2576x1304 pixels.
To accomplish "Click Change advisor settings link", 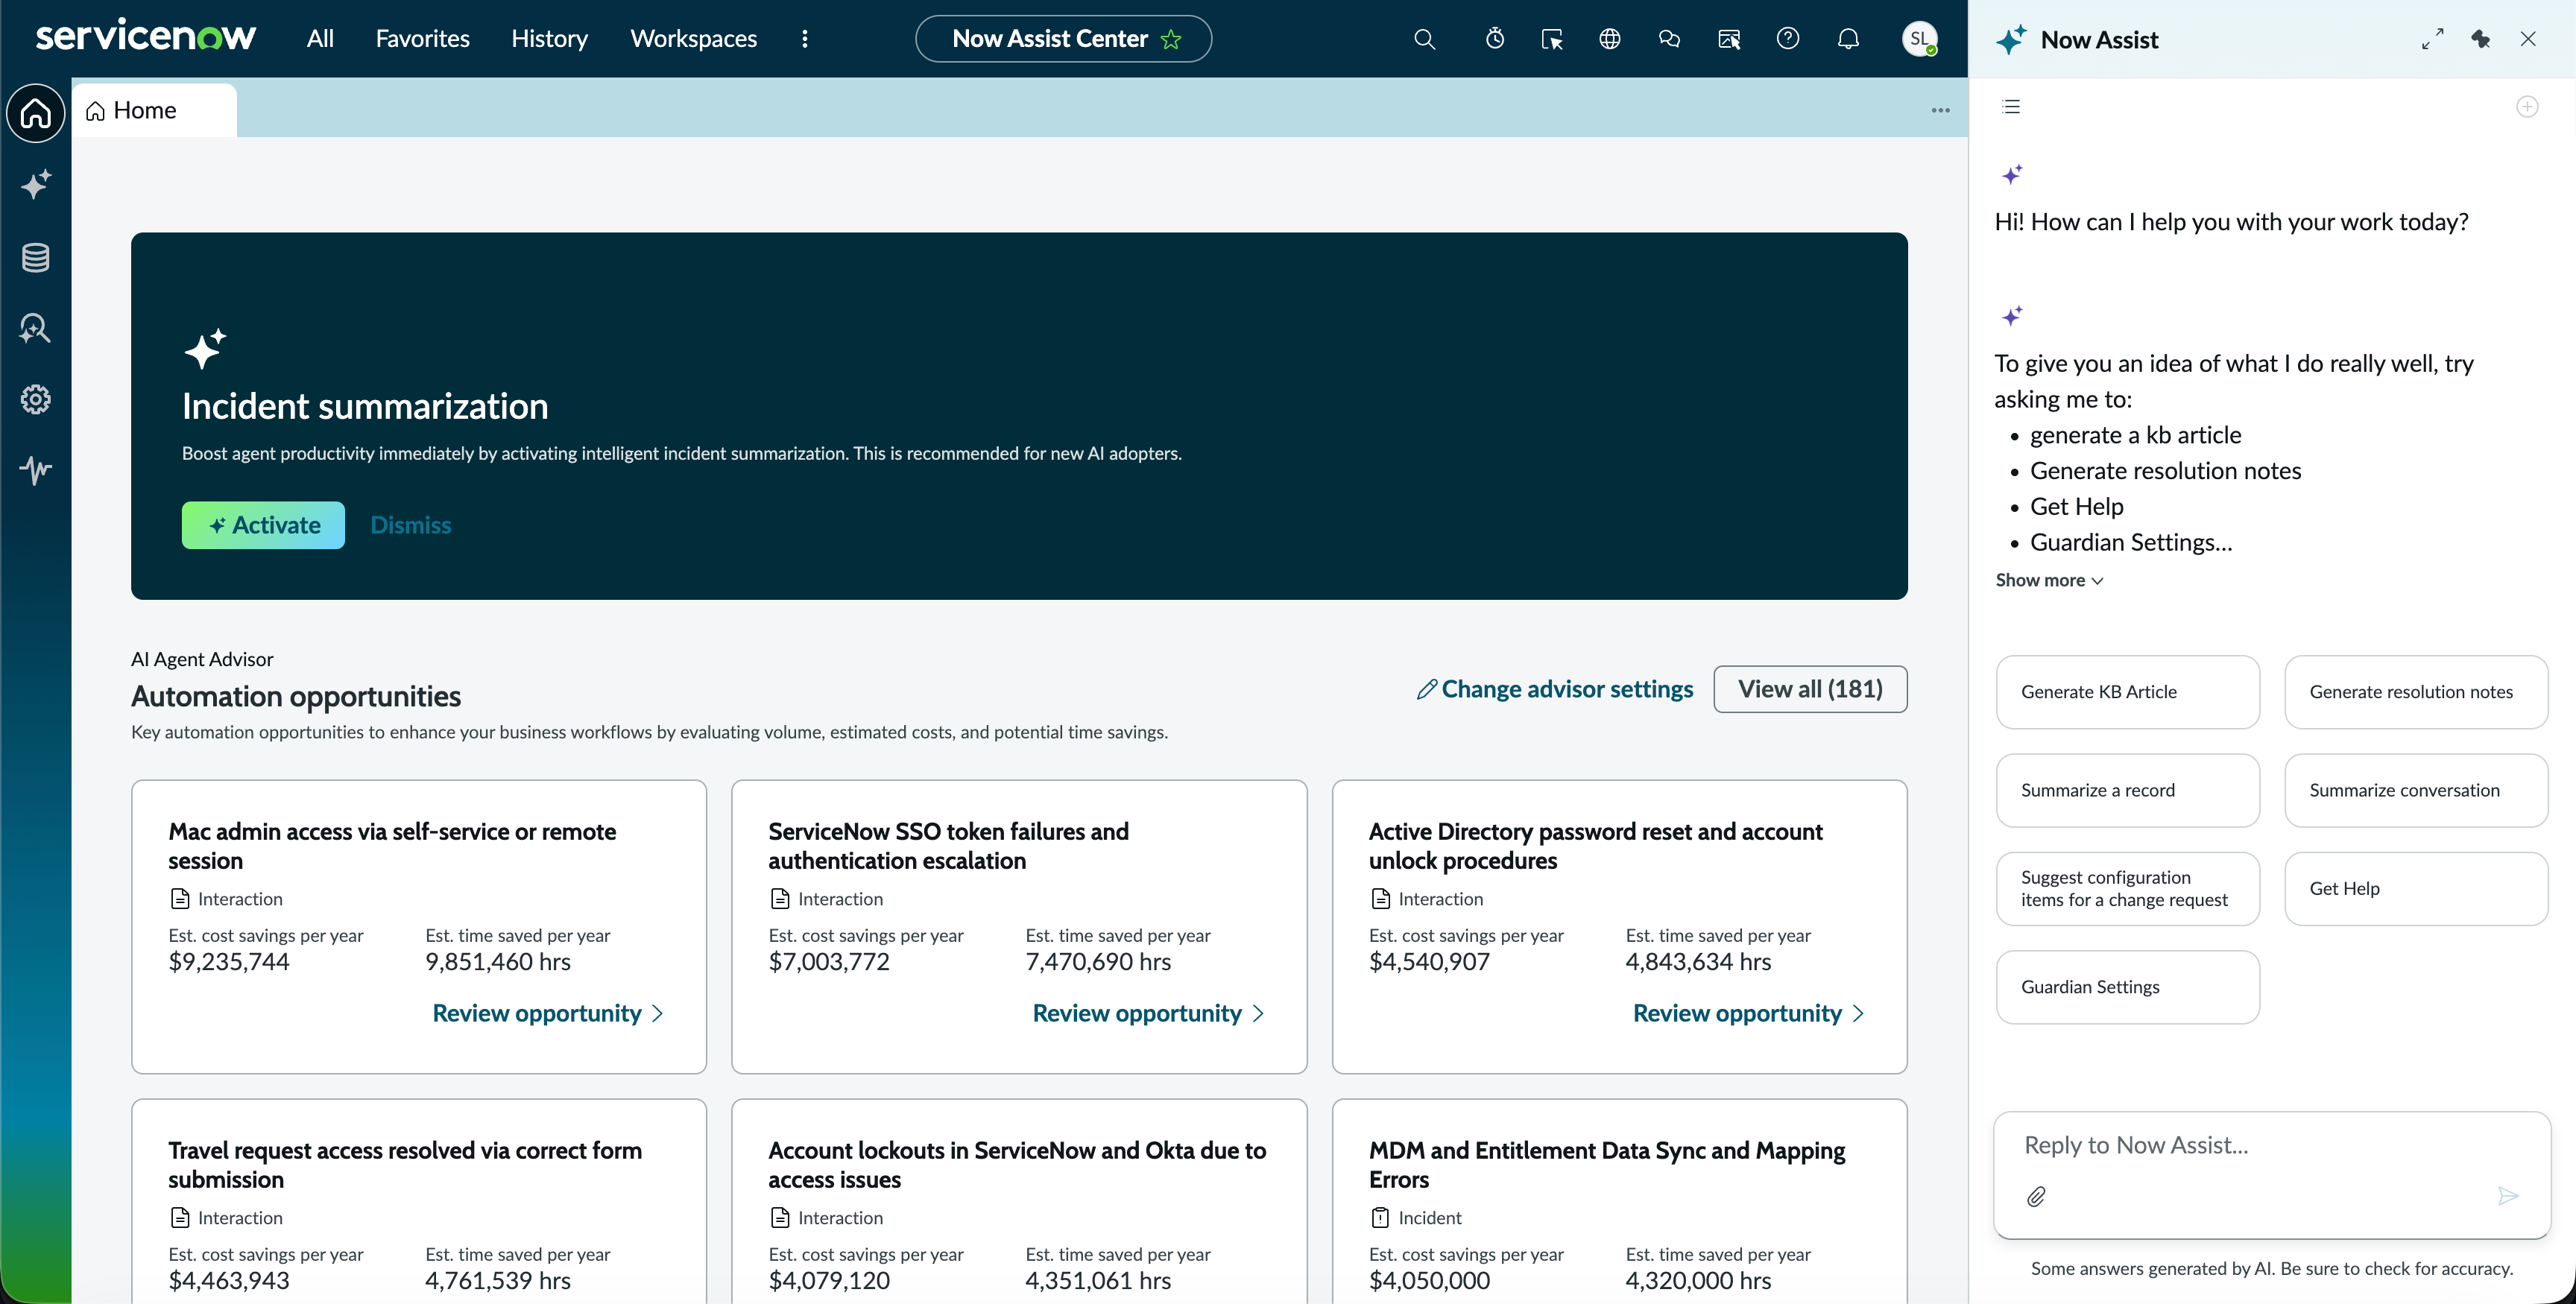I will [x=1555, y=689].
